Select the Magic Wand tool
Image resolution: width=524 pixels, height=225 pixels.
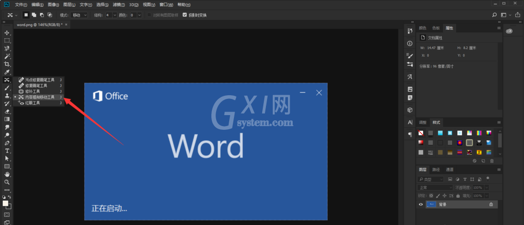click(x=7, y=57)
